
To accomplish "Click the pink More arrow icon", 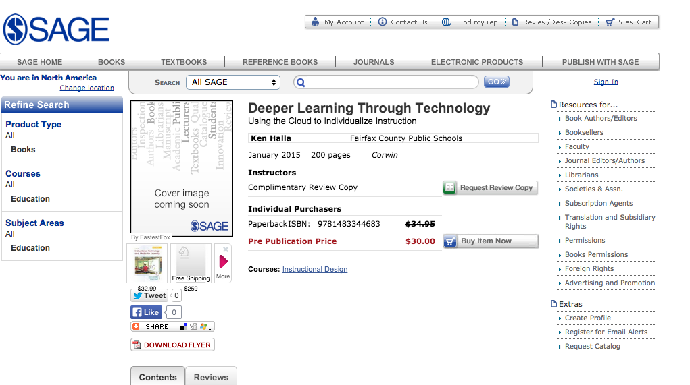I will click(x=223, y=262).
